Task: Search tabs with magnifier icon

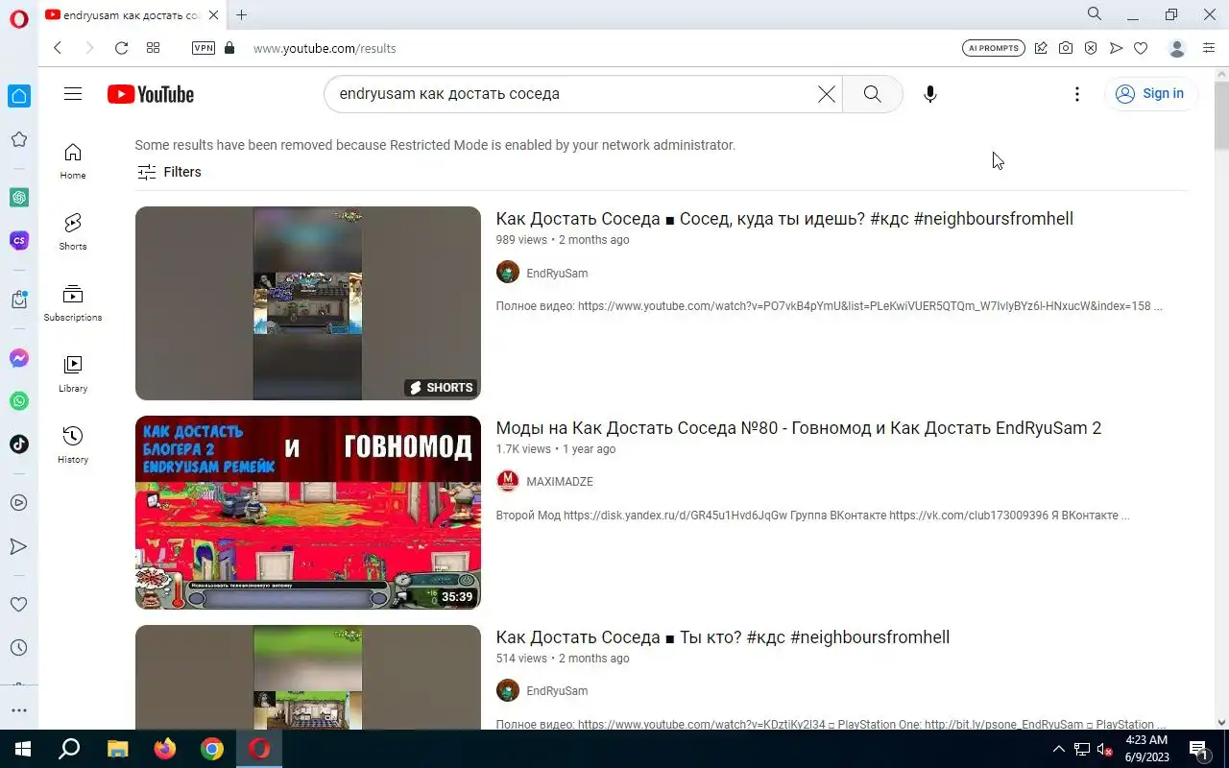Action: point(1095,14)
